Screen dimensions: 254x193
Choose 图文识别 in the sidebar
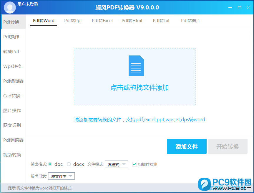(14, 125)
